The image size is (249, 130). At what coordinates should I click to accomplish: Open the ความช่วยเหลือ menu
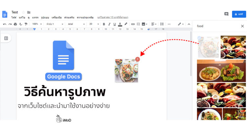[x=85, y=17]
